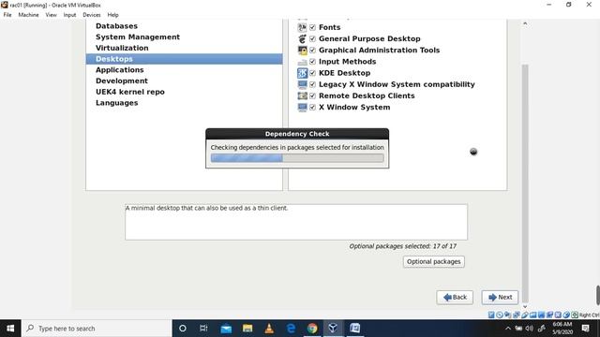Open the Windows Start menu
The width and height of the screenshot is (600, 337).
click(x=10, y=329)
